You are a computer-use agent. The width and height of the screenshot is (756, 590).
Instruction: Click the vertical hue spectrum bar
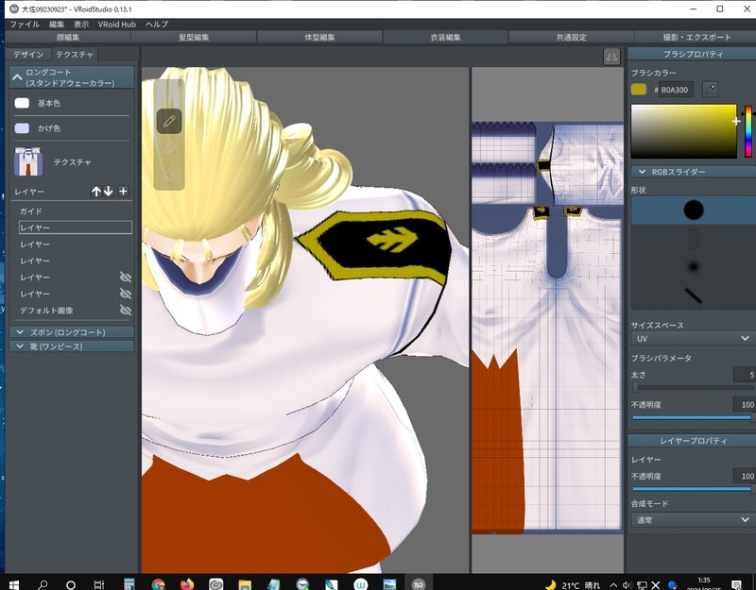point(747,131)
